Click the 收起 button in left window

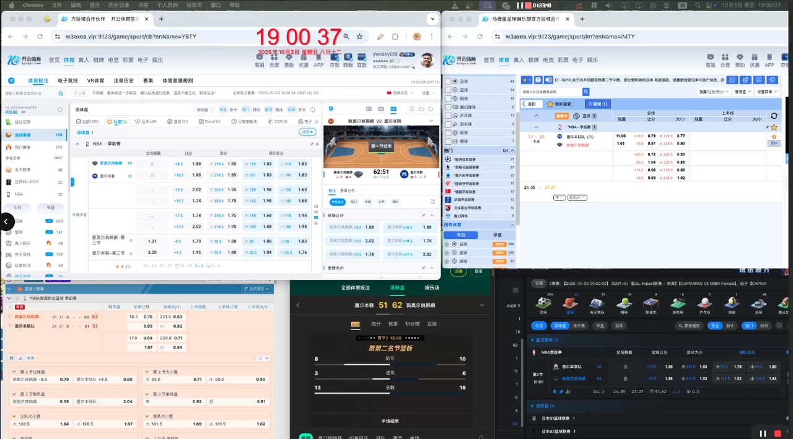tap(307, 132)
